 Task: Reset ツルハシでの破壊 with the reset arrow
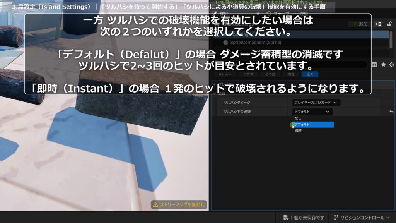[x=391, y=111]
